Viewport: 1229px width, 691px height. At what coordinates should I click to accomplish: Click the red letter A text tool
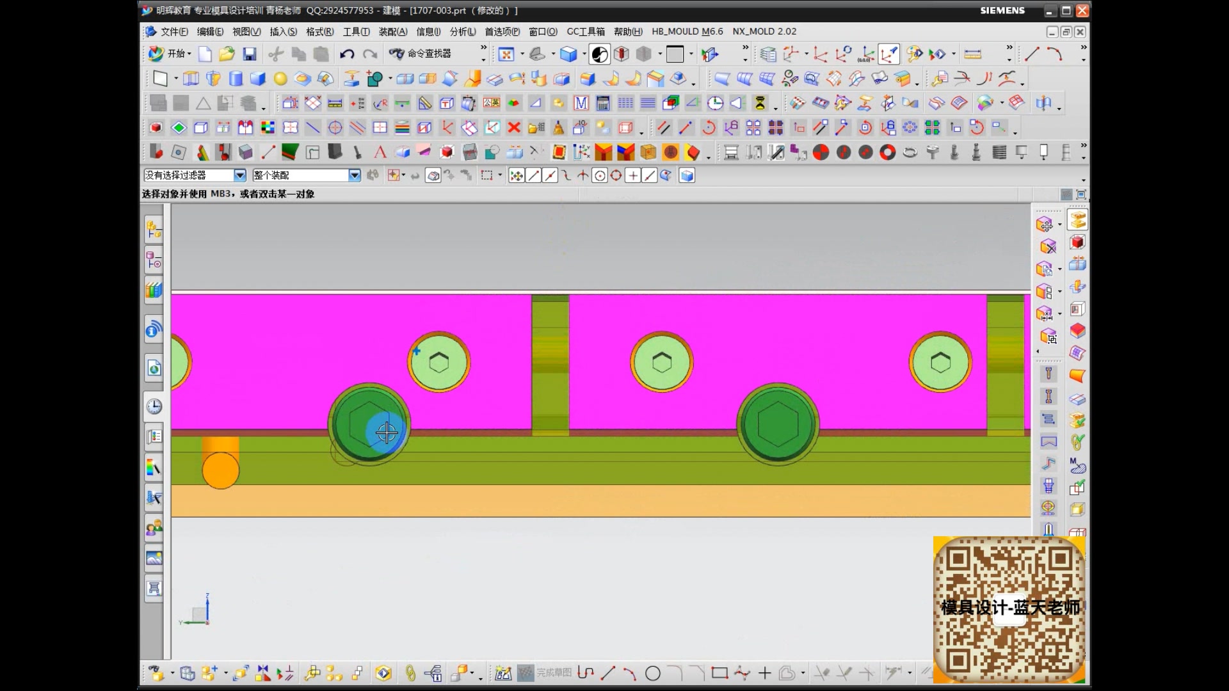pos(380,152)
